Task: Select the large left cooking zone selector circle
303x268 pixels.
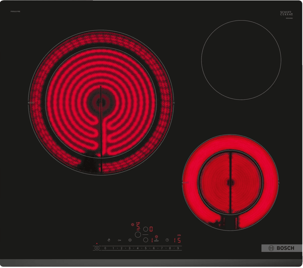Action: (x=138, y=234)
